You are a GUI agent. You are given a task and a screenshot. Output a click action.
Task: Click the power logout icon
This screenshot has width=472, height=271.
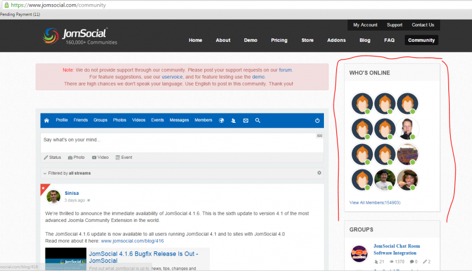pos(317,120)
